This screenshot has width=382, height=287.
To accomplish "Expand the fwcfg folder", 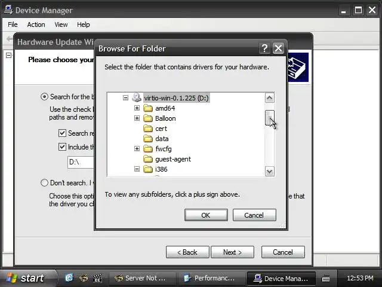I will click(137, 149).
